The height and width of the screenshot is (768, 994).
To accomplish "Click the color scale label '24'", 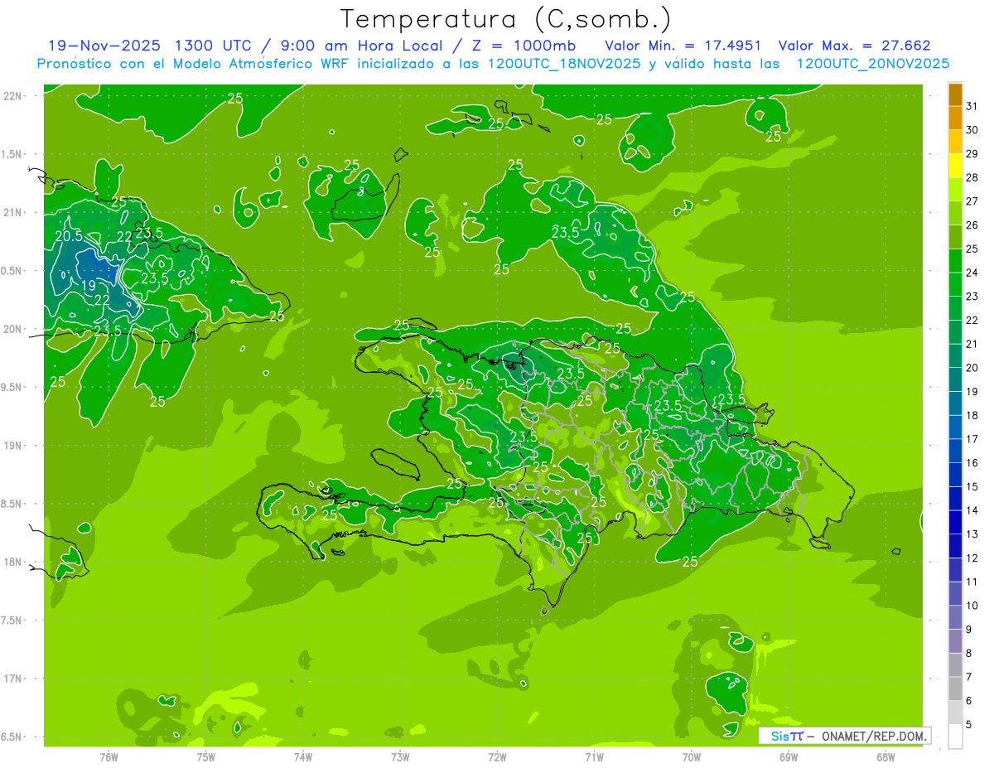I will coord(972,273).
